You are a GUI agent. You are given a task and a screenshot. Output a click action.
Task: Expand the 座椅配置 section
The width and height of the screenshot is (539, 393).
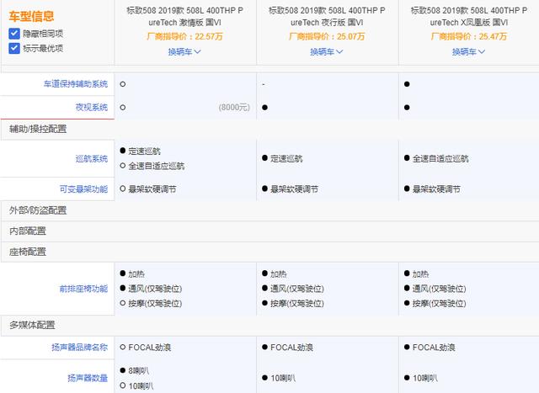tap(28, 252)
